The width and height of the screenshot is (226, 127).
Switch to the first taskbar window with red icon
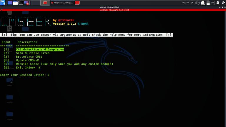[x=45, y=3]
